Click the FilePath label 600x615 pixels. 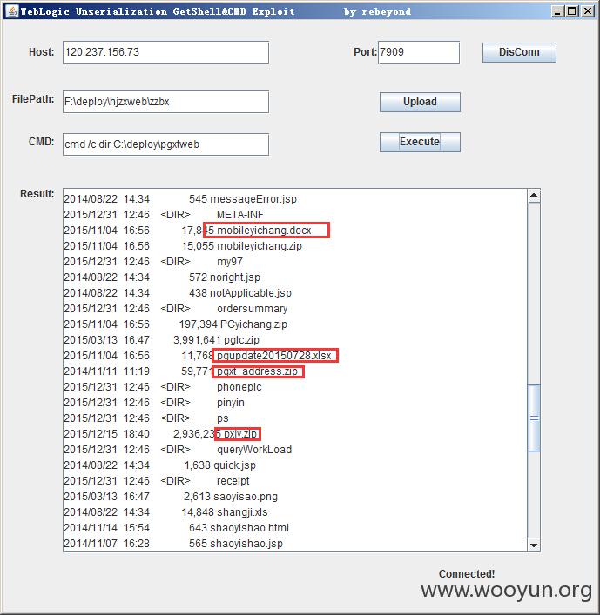[x=33, y=99]
